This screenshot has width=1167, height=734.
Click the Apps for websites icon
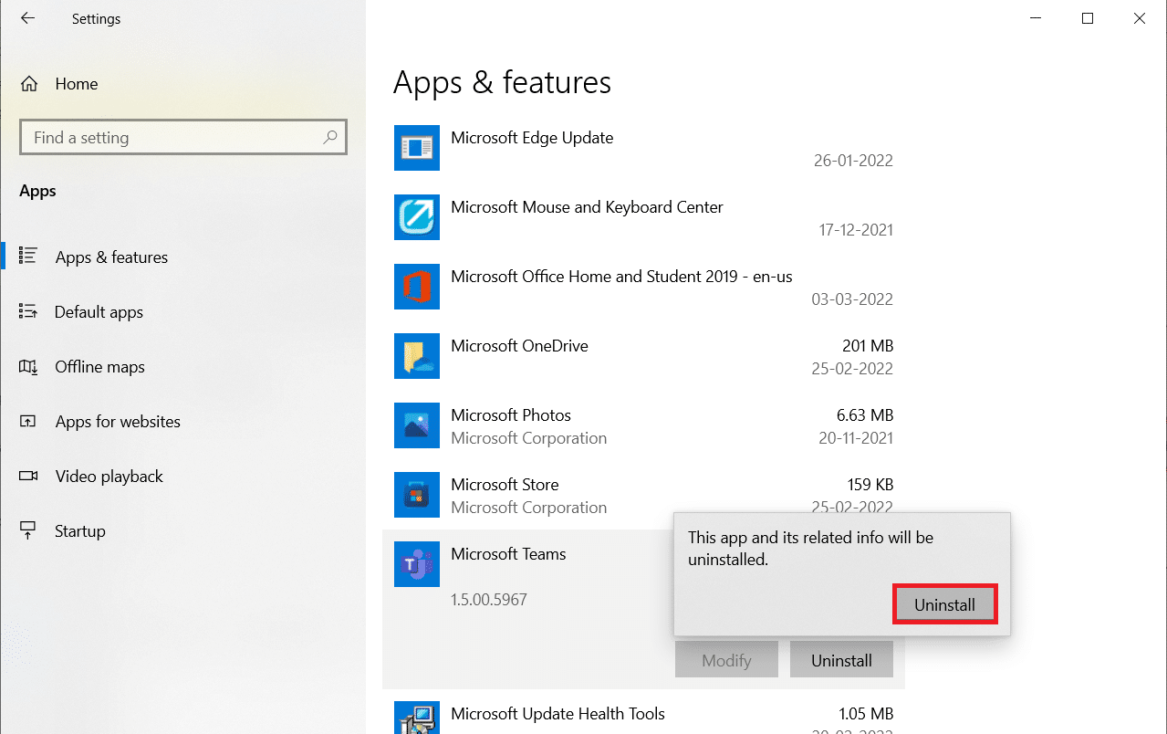pos(28,421)
